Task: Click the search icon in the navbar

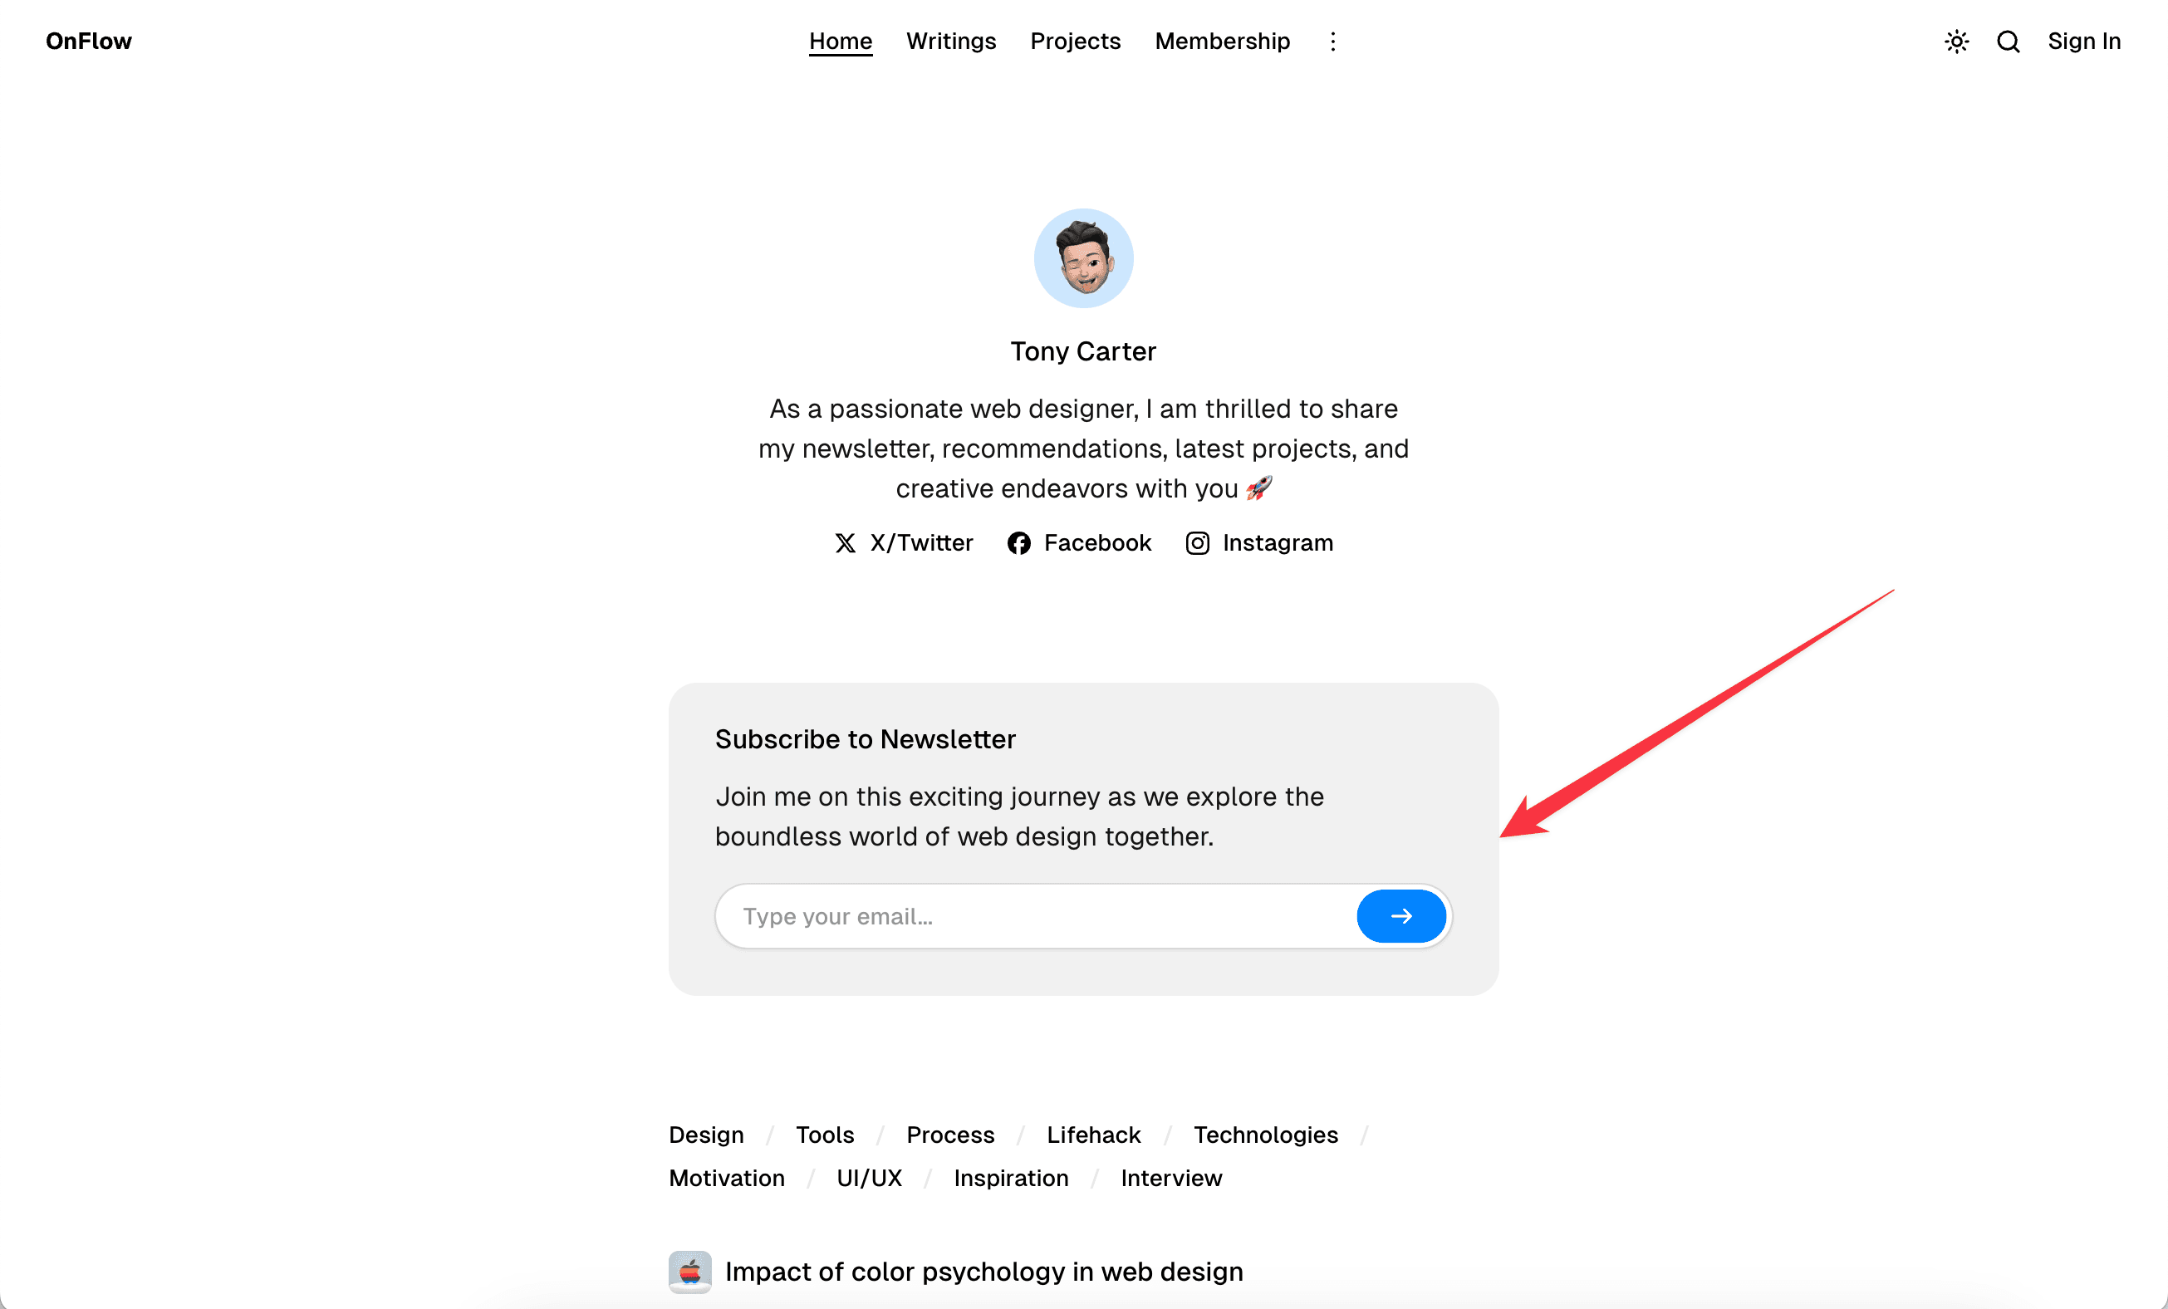Action: [x=2007, y=42]
